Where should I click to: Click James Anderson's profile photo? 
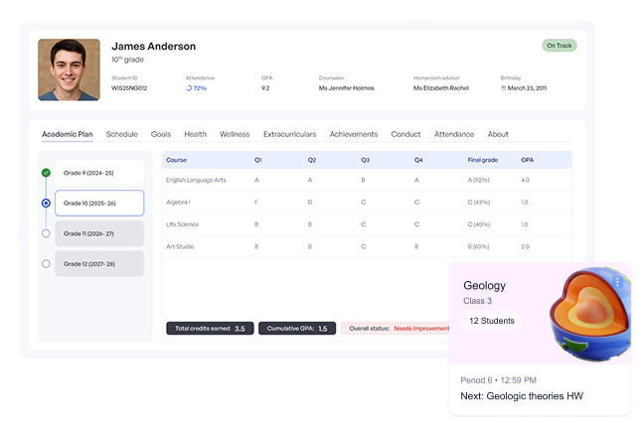point(69,70)
